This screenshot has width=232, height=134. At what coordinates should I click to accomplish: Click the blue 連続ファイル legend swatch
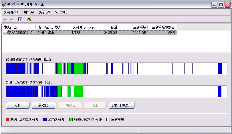click(x=45, y=119)
